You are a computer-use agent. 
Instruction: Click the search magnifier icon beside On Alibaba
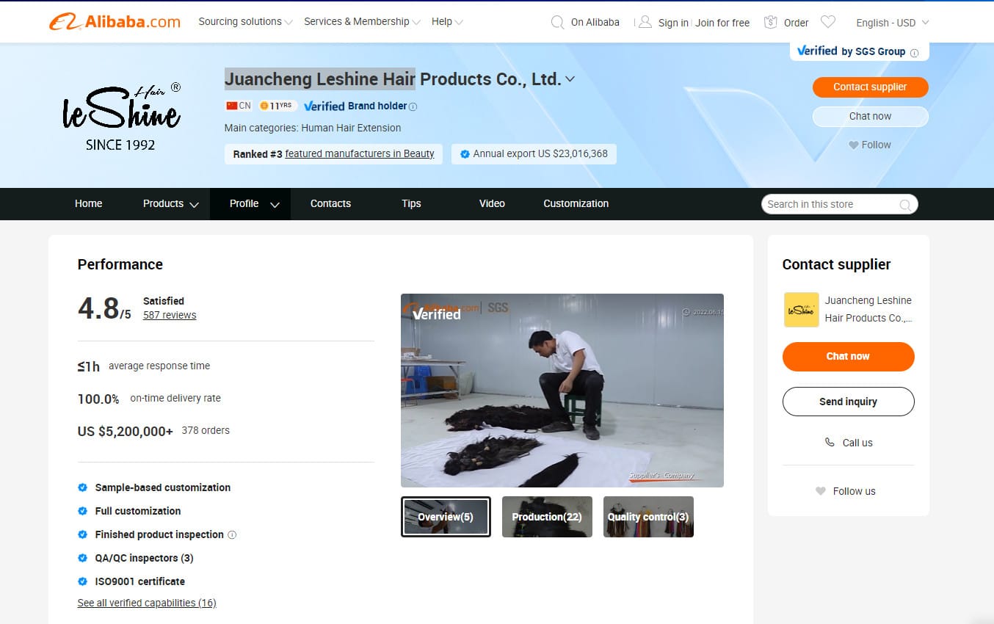[558, 23]
